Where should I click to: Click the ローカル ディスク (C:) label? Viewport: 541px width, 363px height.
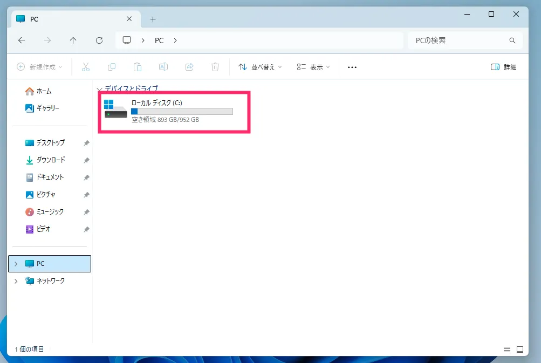pos(156,102)
